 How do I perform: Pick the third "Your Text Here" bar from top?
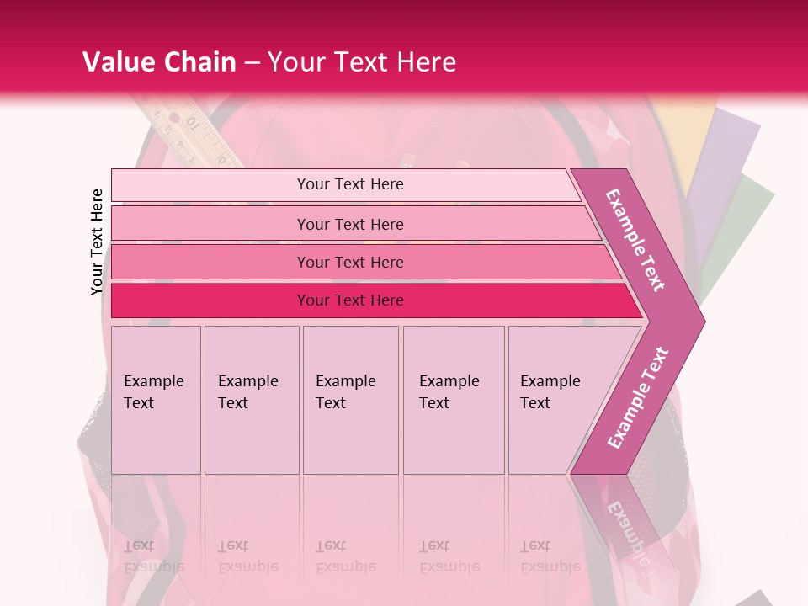[x=349, y=262]
